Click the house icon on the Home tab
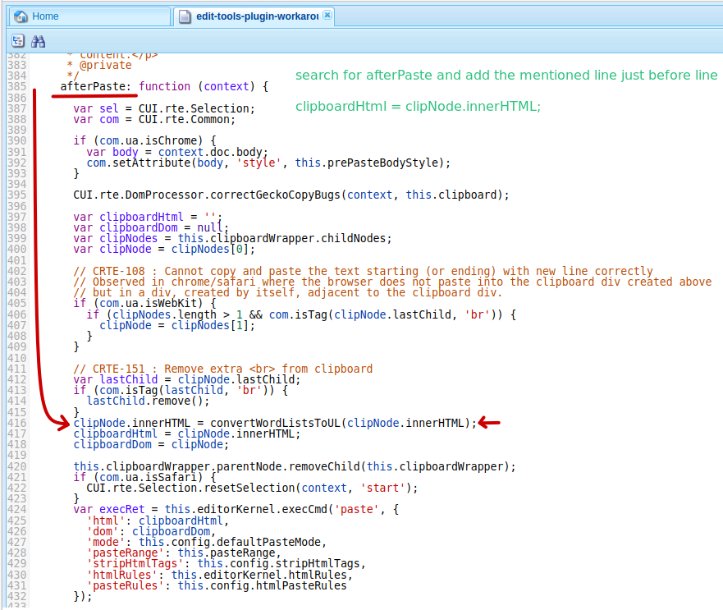 point(21,16)
